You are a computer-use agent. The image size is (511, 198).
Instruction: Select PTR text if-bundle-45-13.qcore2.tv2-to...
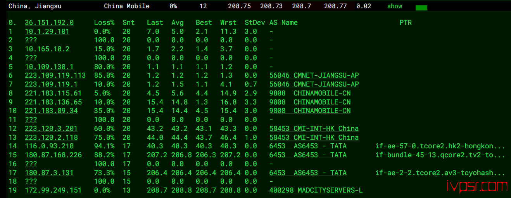coord(440,155)
